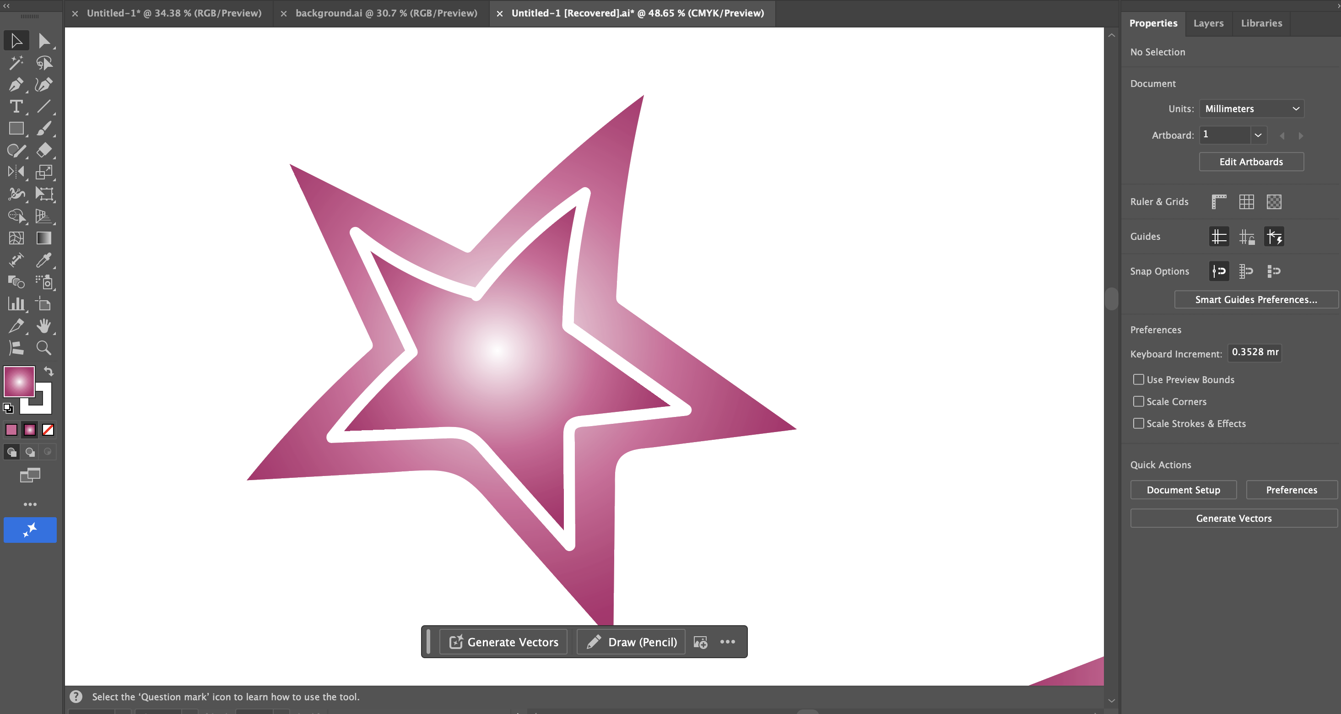Viewport: 1341px width, 714px height.
Task: Select the Hand tool
Action: 44,326
